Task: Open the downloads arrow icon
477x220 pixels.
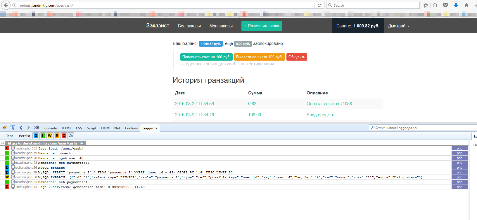Action: [x=456, y=5]
